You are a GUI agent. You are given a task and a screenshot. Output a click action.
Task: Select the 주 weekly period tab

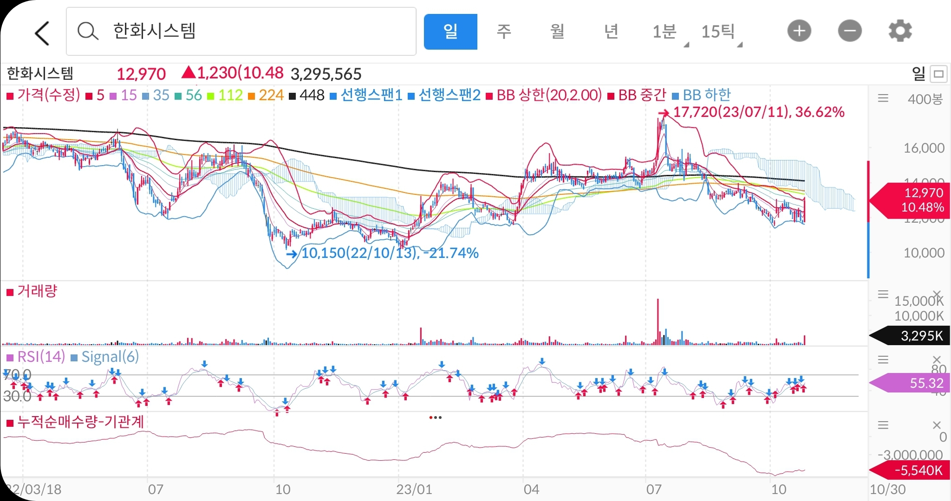pyautogui.click(x=504, y=32)
